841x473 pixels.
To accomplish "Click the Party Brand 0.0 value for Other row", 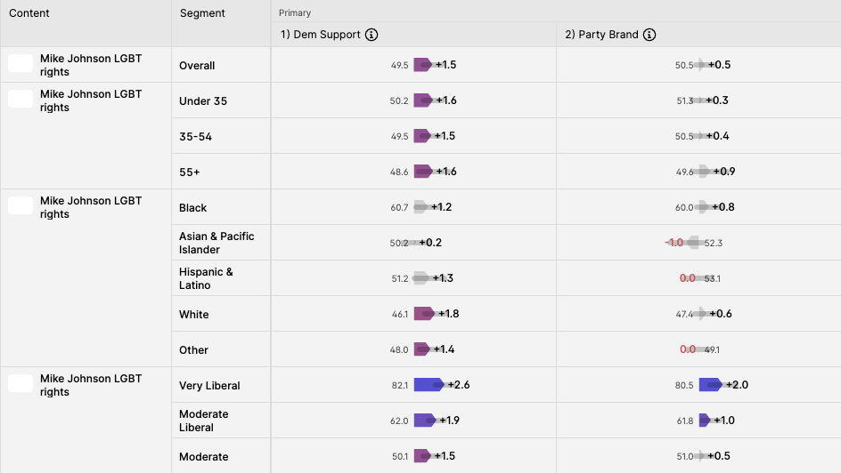I will pos(688,349).
